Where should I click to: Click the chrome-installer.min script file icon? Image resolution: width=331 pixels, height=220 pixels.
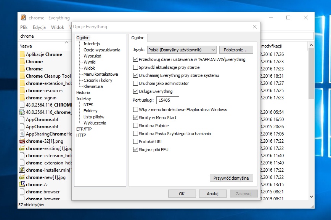22,170
